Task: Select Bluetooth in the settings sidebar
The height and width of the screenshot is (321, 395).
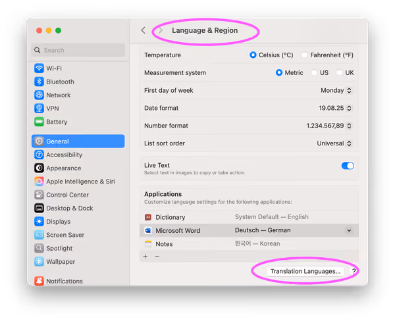Action: tap(78, 82)
